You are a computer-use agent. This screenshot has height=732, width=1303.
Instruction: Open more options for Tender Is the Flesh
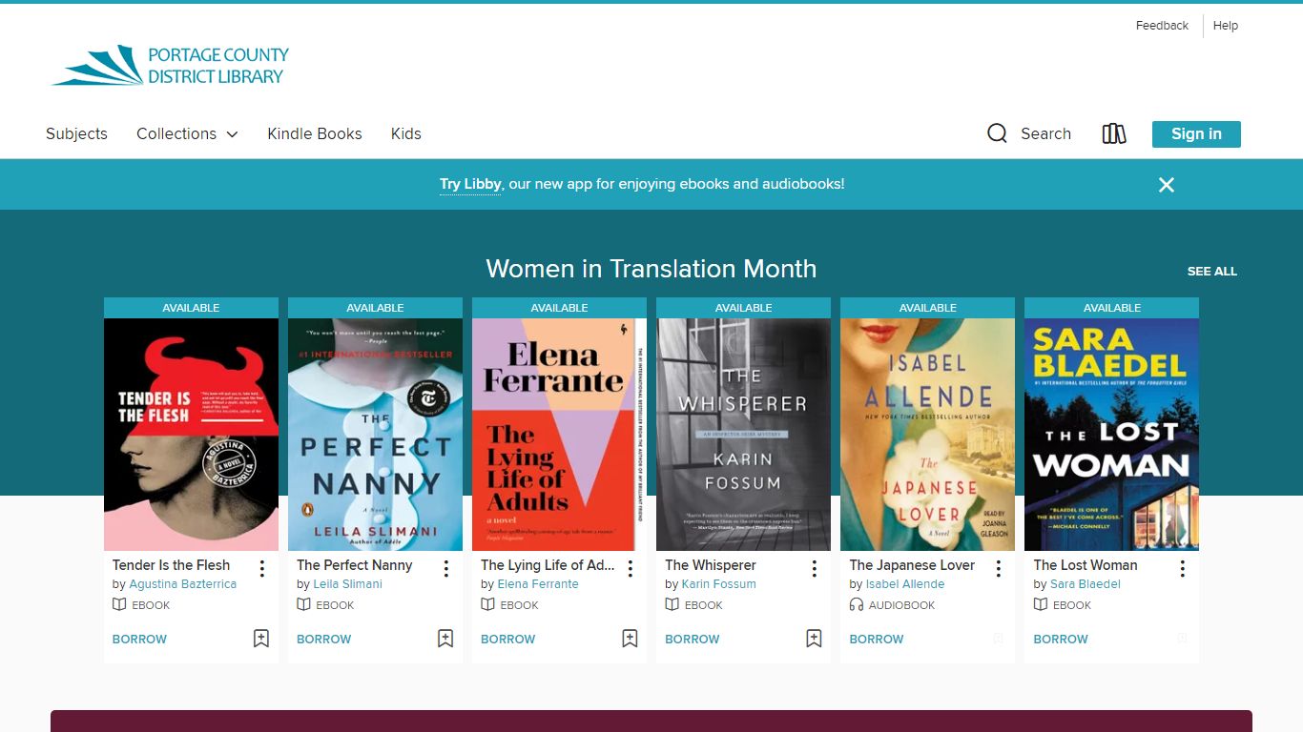coord(262,569)
